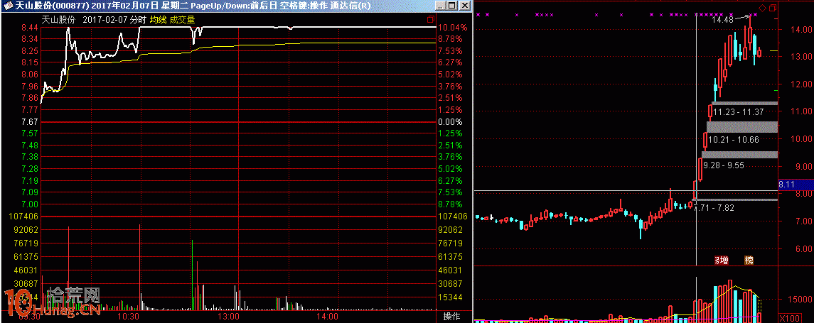Click the restore-pane icon above the K-line chart

[773, 9]
